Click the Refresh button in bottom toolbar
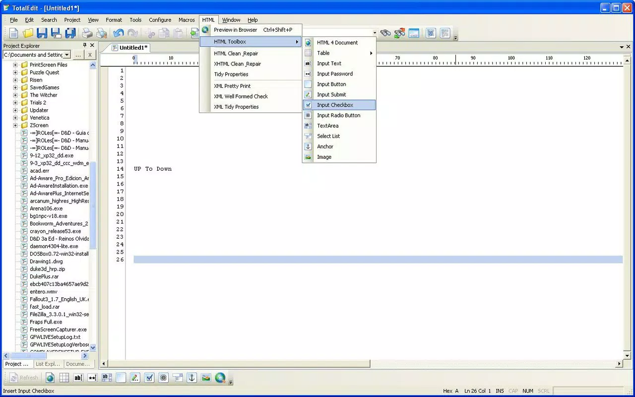Screen dimensions: 635x397 (x=24, y=378)
